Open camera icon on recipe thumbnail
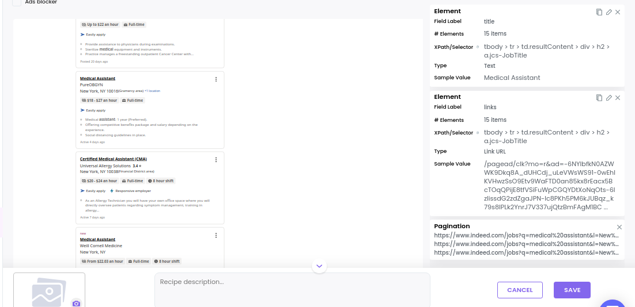 (76, 304)
